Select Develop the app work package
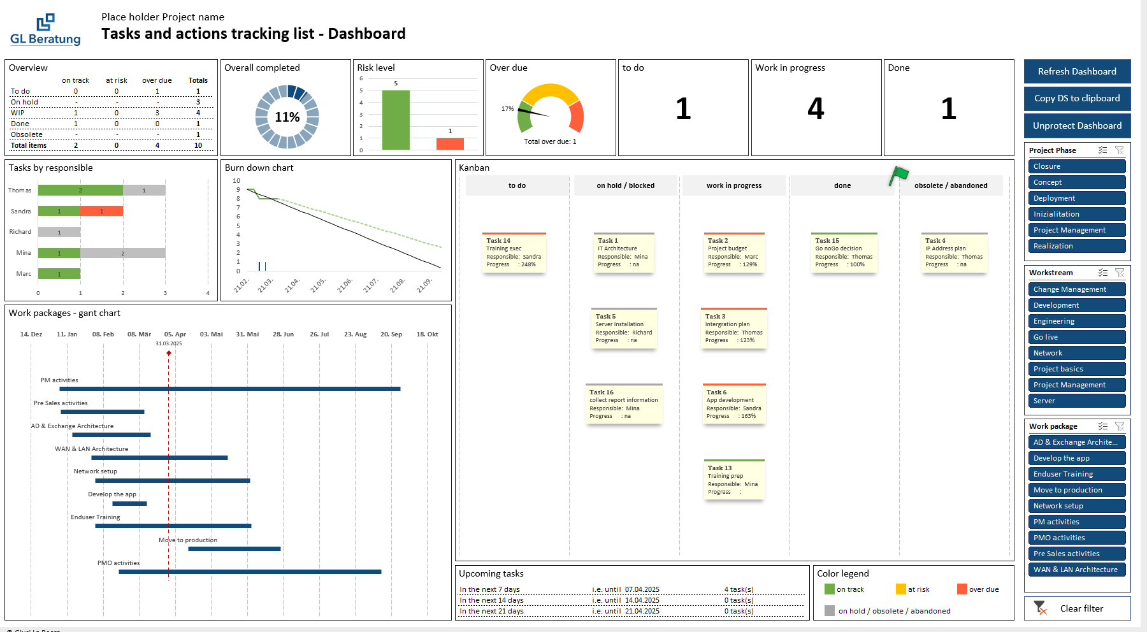Image resolution: width=1147 pixels, height=632 pixels. pos(1077,458)
